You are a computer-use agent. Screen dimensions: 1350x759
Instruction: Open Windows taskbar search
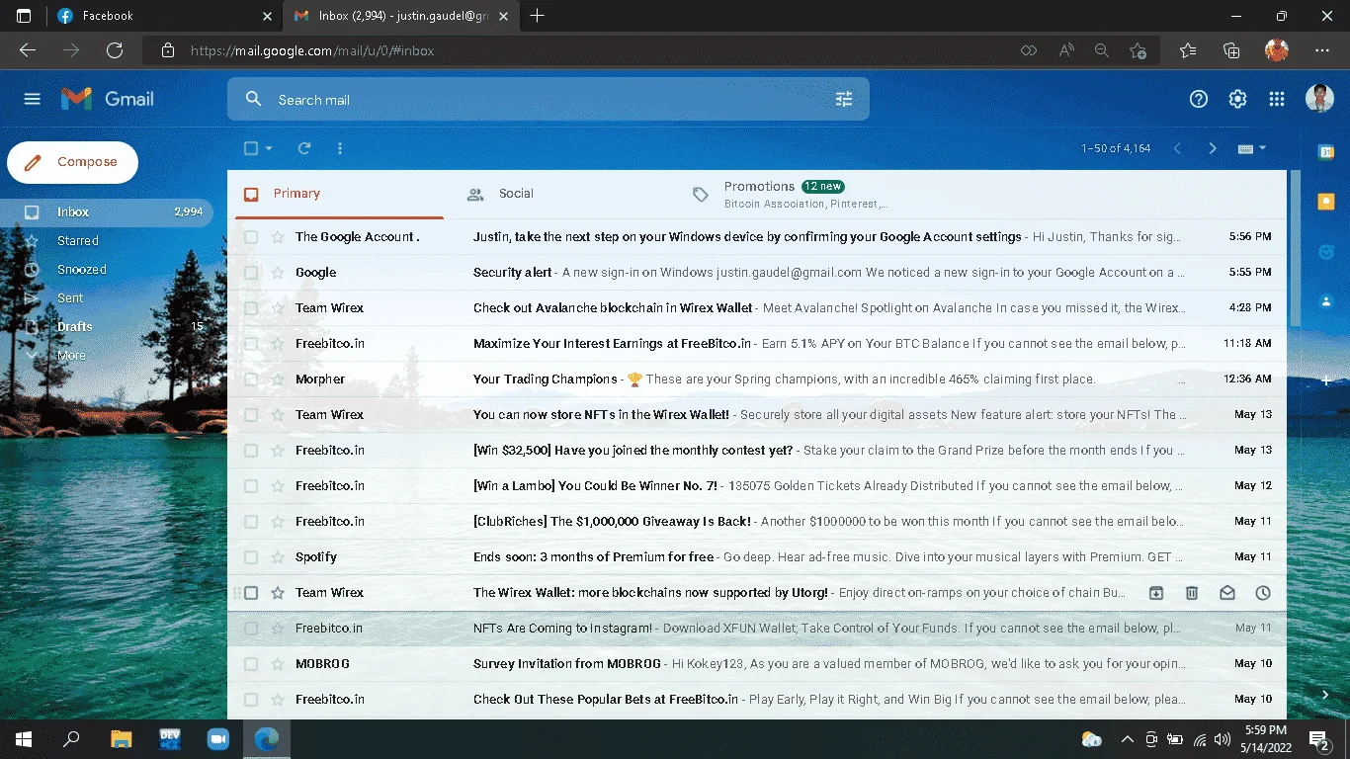(71, 738)
